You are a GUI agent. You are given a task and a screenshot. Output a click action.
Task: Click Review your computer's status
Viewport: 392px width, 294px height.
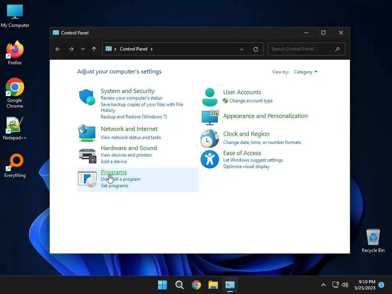[132, 98]
